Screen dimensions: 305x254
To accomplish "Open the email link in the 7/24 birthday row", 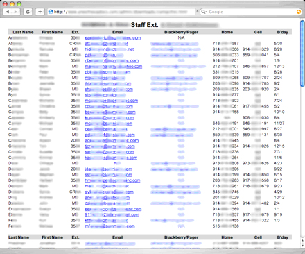I will click(x=112, y=101).
